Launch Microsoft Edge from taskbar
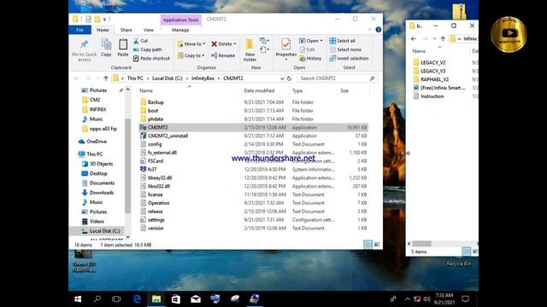Screen dimensions: 547x307 pyautogui.click(x=137, y=299)
